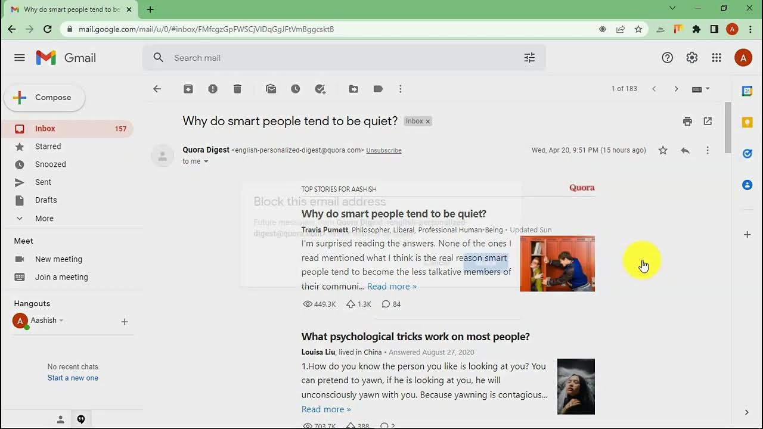
Task: Click Unsubscribe link beside sender address
Action: 384,151
